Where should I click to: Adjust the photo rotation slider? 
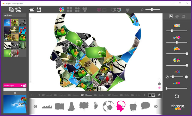pyautogui.click(x=177, y=54)
